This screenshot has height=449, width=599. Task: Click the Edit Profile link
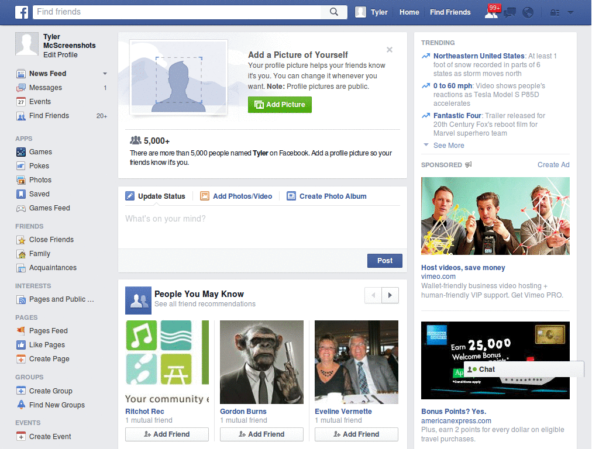pyautogui.click(x=60, y=54)
